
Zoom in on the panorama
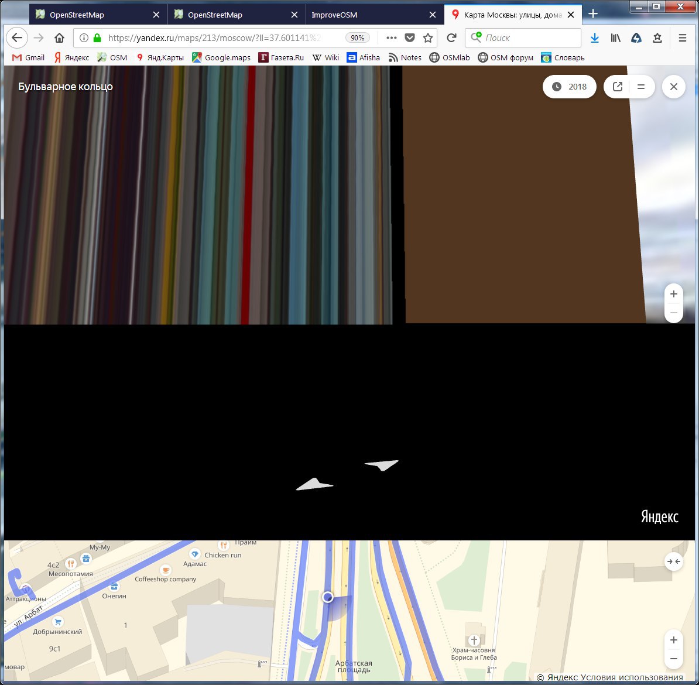(674, 294)
